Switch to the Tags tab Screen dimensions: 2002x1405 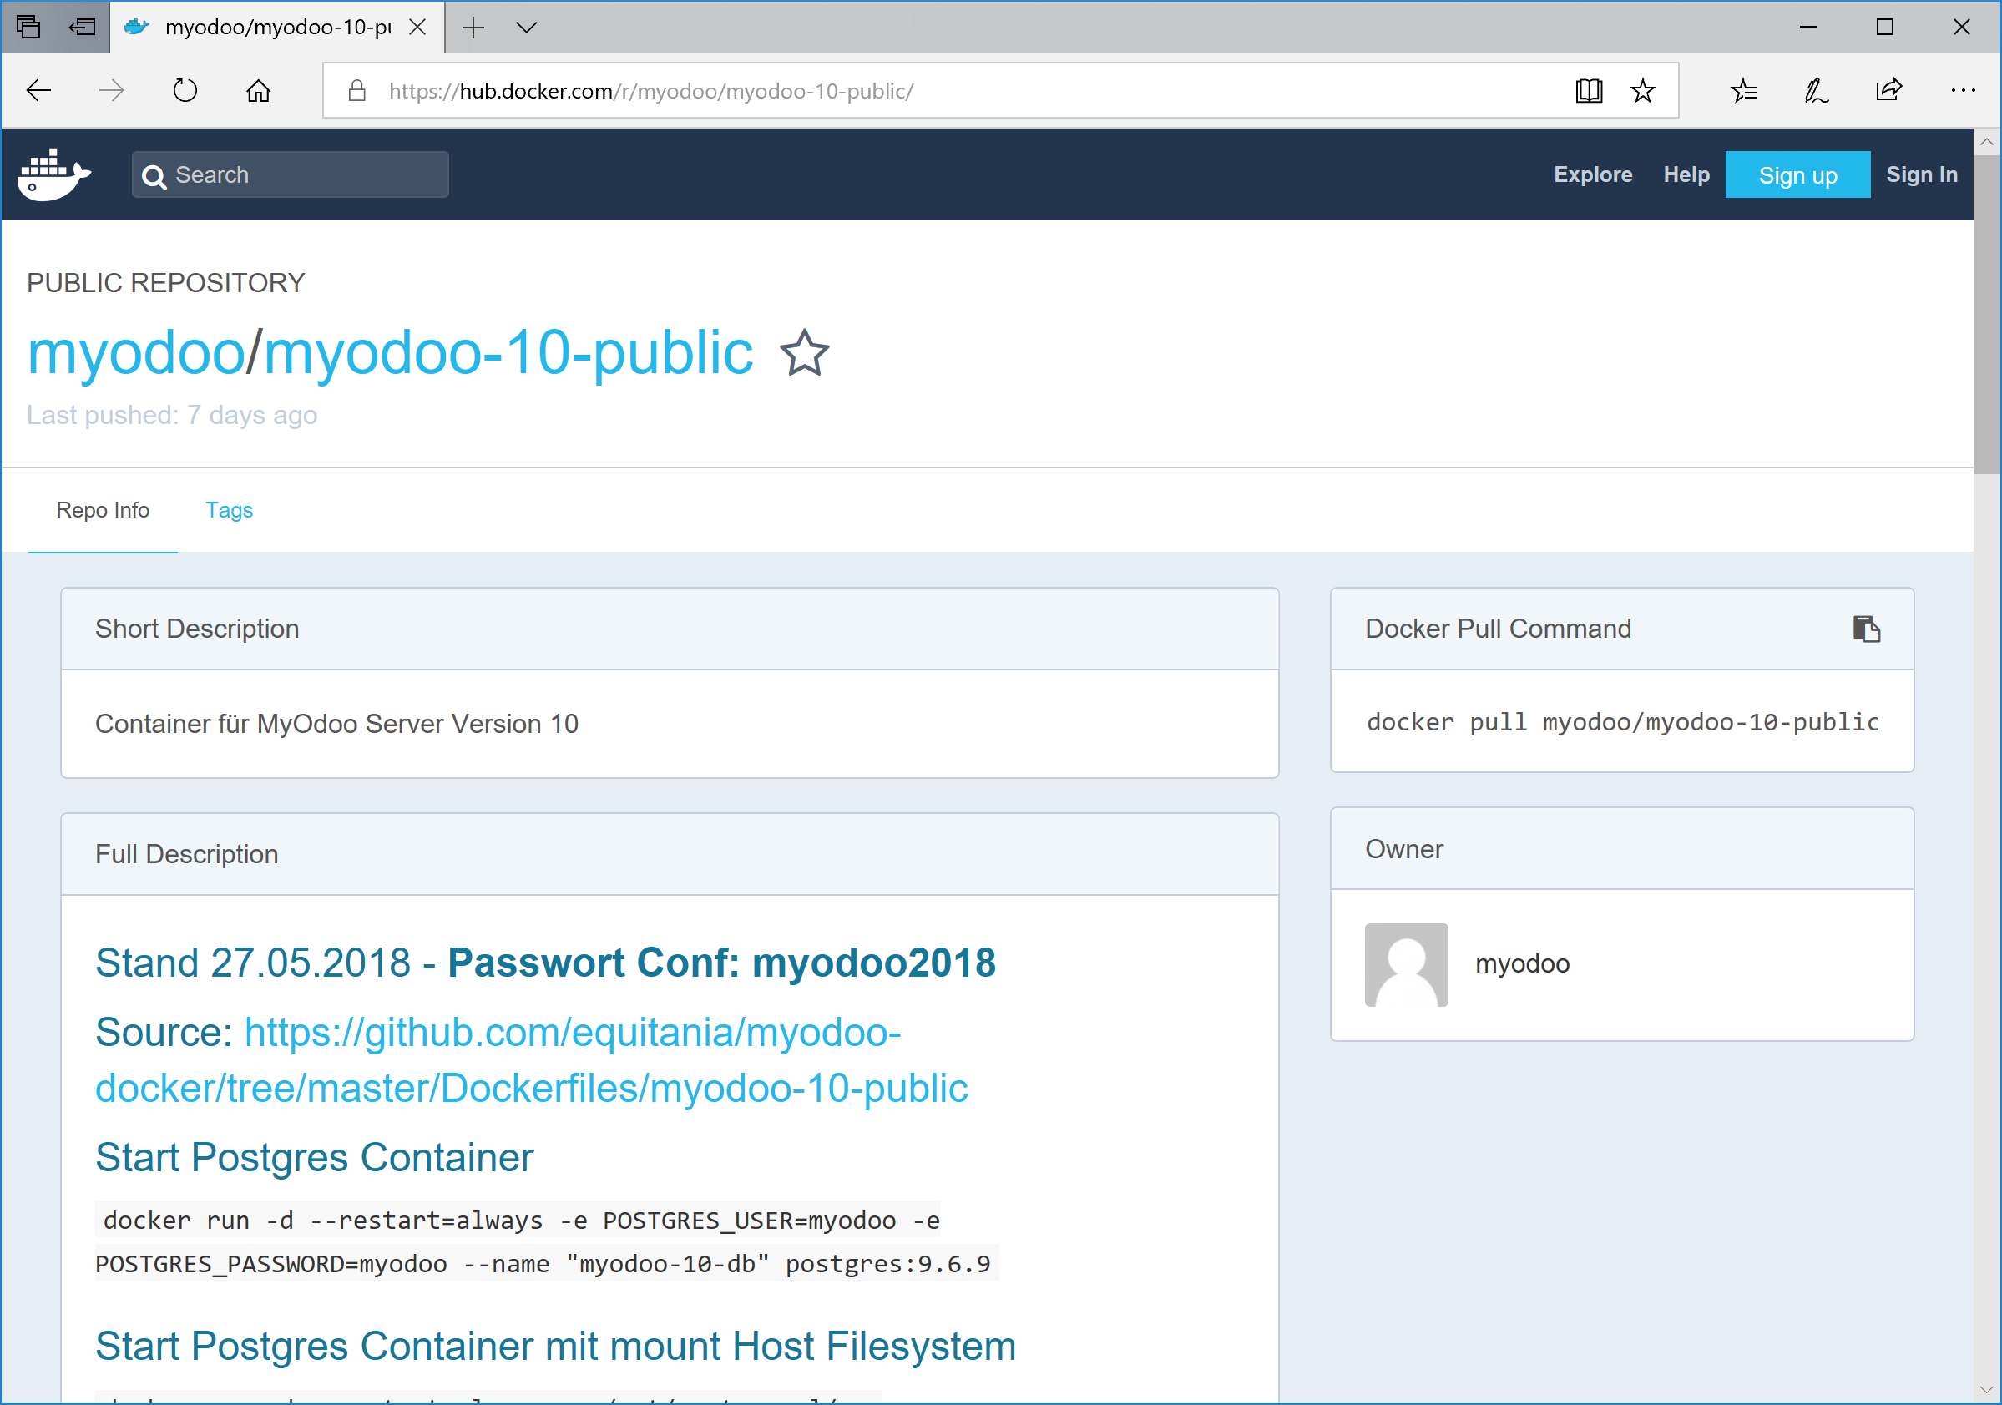229,509
